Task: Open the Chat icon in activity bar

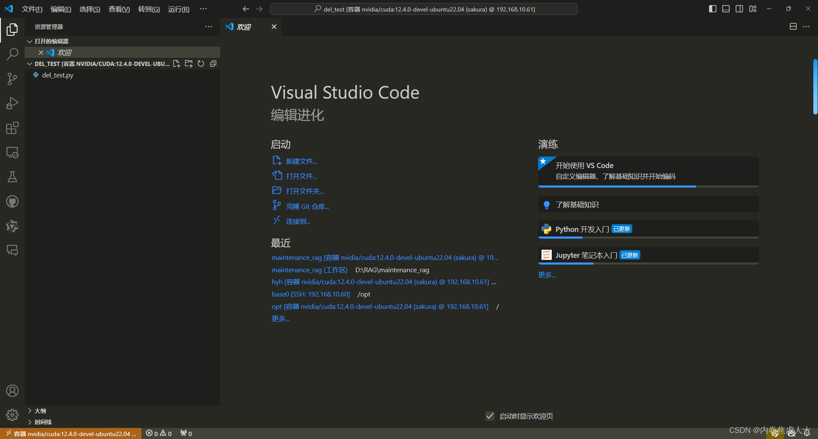Action: pos(12,250)
